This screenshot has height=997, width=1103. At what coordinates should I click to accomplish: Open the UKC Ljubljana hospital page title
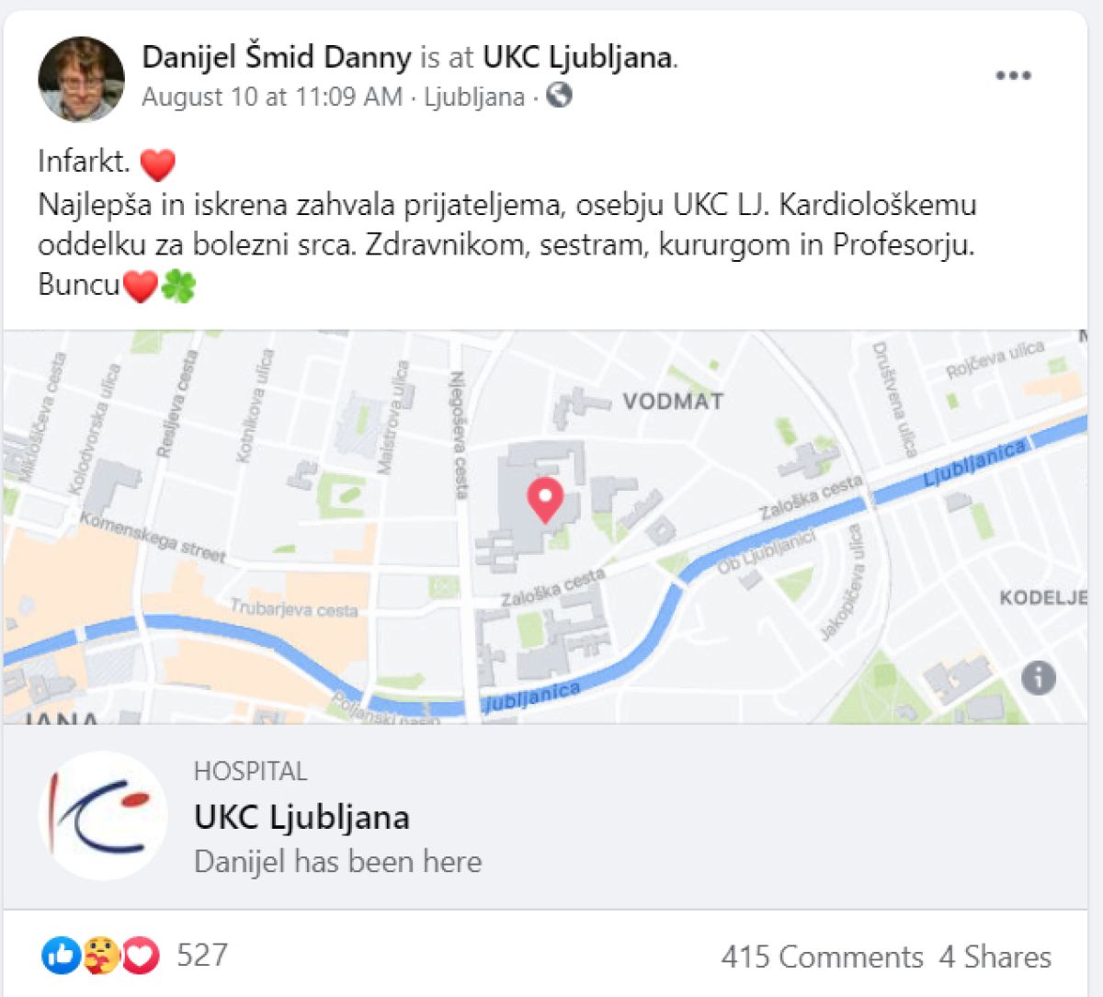(301, 817)
